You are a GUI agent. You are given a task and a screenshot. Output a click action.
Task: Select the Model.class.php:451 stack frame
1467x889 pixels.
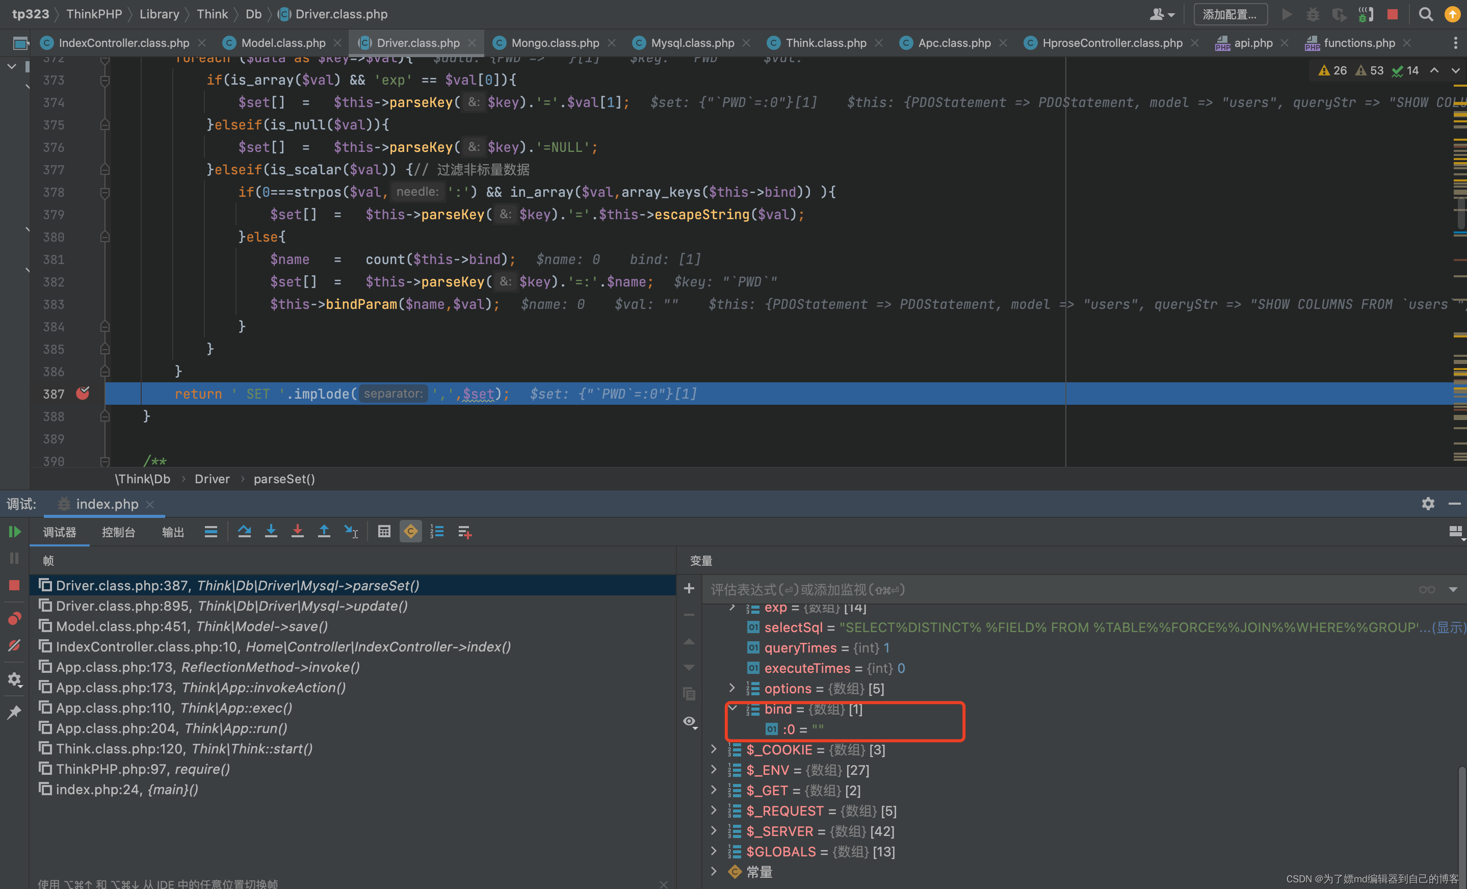pos(192,626)
